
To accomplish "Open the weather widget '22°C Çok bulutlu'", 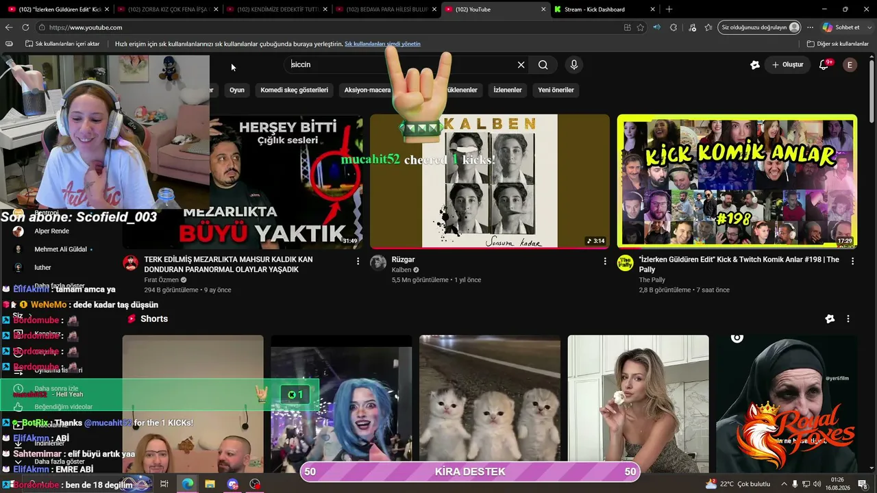I will click(739, 484).
